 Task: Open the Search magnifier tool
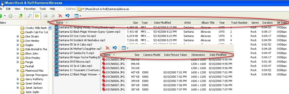(x=29, y=16)
